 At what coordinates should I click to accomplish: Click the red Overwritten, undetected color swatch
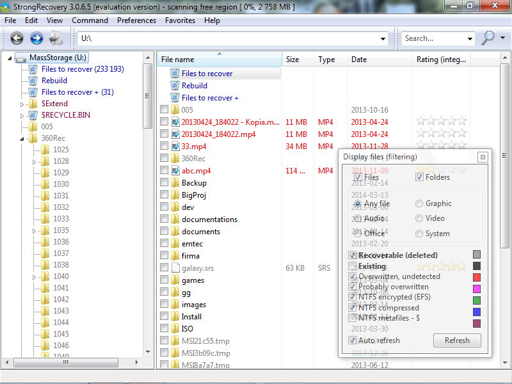click(x=476, y=277)
